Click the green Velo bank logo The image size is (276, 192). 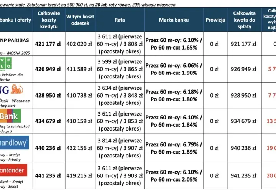click(x=6, y=63)
